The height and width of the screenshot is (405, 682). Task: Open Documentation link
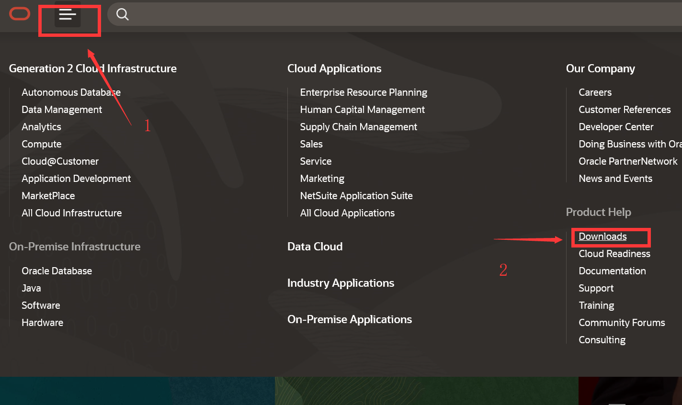point(612,271)
